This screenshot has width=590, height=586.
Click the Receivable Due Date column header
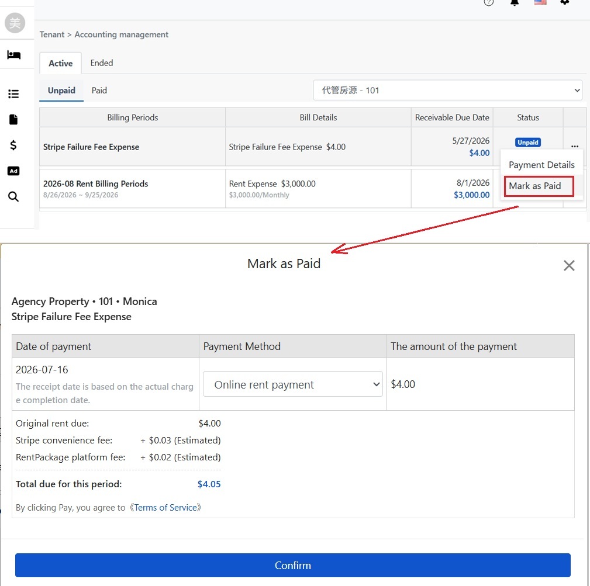tap(452, 117)
